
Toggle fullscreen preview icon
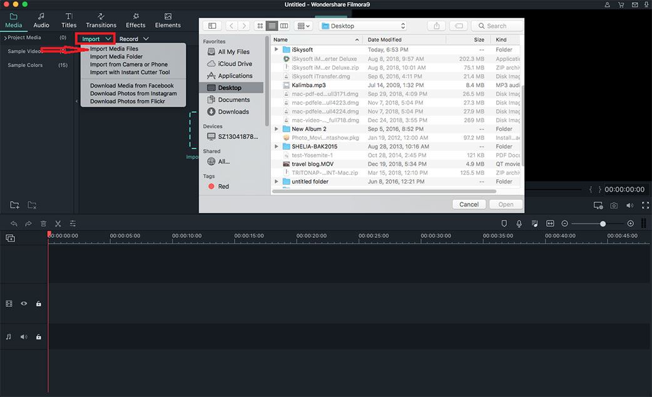pyautogui.click(x=645, y=205)
